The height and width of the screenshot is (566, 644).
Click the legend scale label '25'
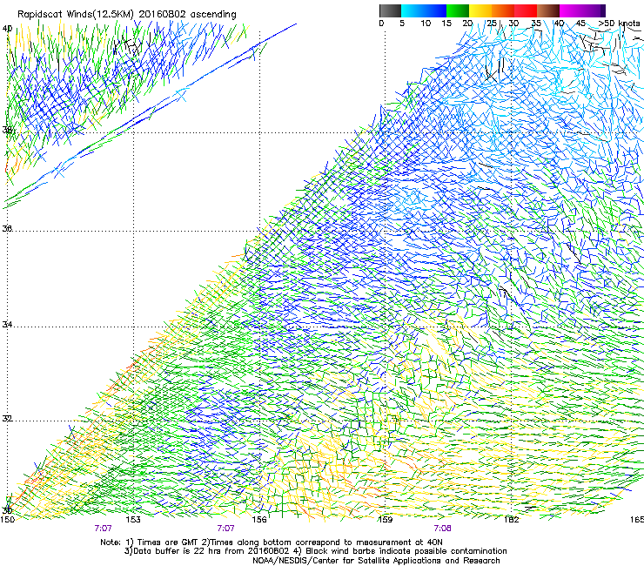point(492,24)
